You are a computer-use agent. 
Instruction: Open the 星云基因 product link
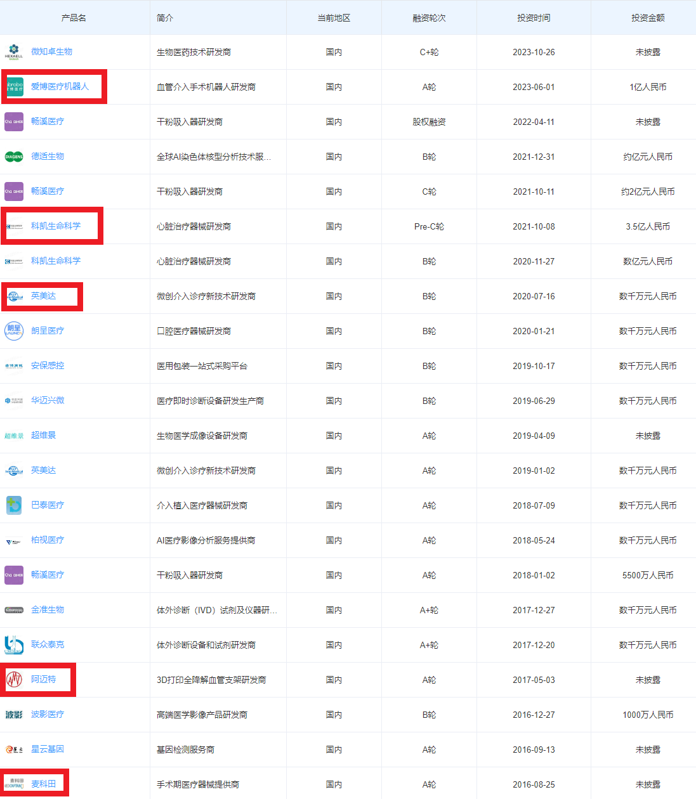(x=48, y=750)
